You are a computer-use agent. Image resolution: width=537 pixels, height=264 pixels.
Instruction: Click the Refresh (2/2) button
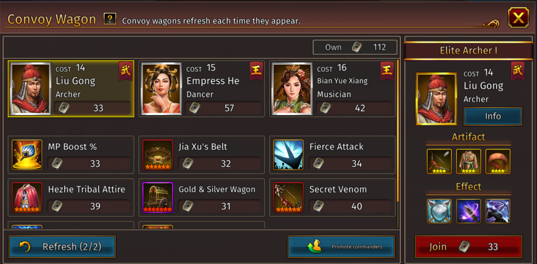[x=62, y=247]
